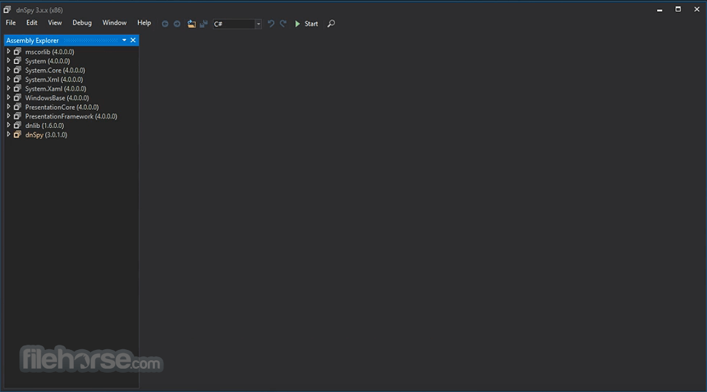Click the Assembly Explorer panel title
707x392 pixels.
pyautogui.click(x=32, y=41)
